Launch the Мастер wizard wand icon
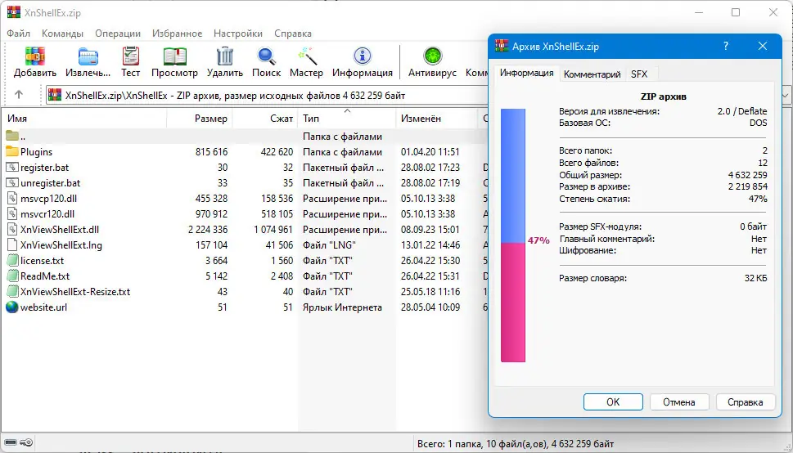 coord(306,56)
